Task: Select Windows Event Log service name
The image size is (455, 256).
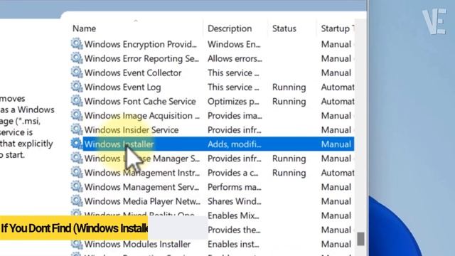Action: 122,87
